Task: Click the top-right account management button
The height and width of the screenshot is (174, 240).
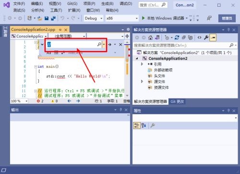Action: point(227,18)
